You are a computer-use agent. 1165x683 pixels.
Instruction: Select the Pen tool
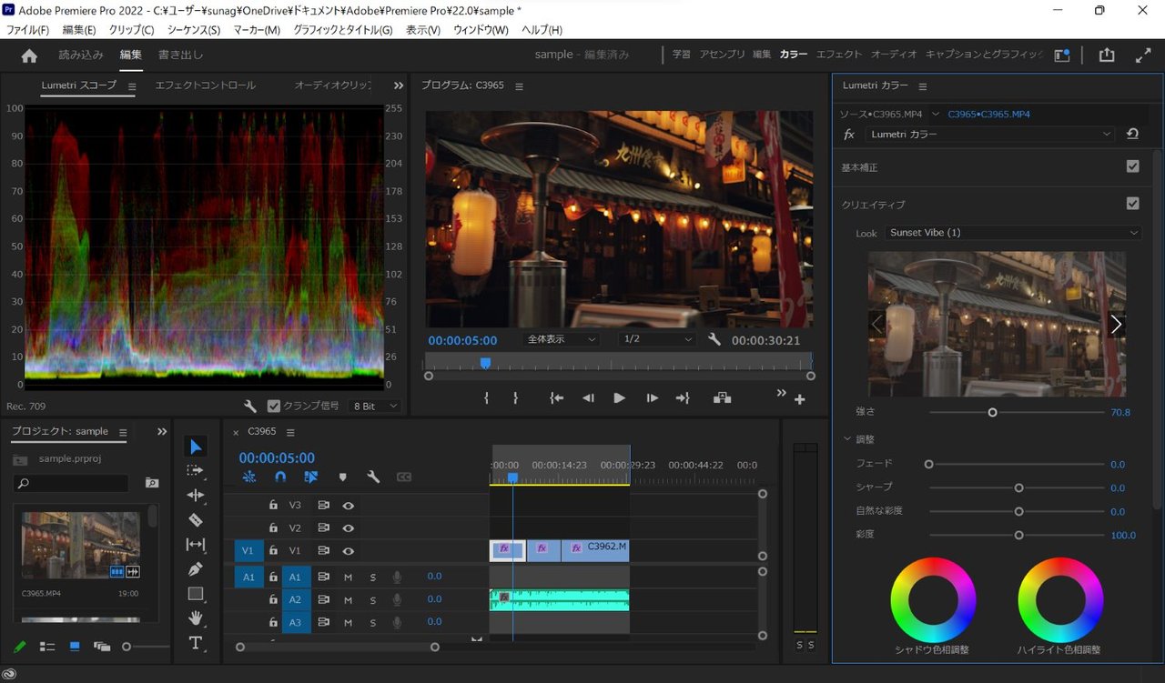coord(196,569)
